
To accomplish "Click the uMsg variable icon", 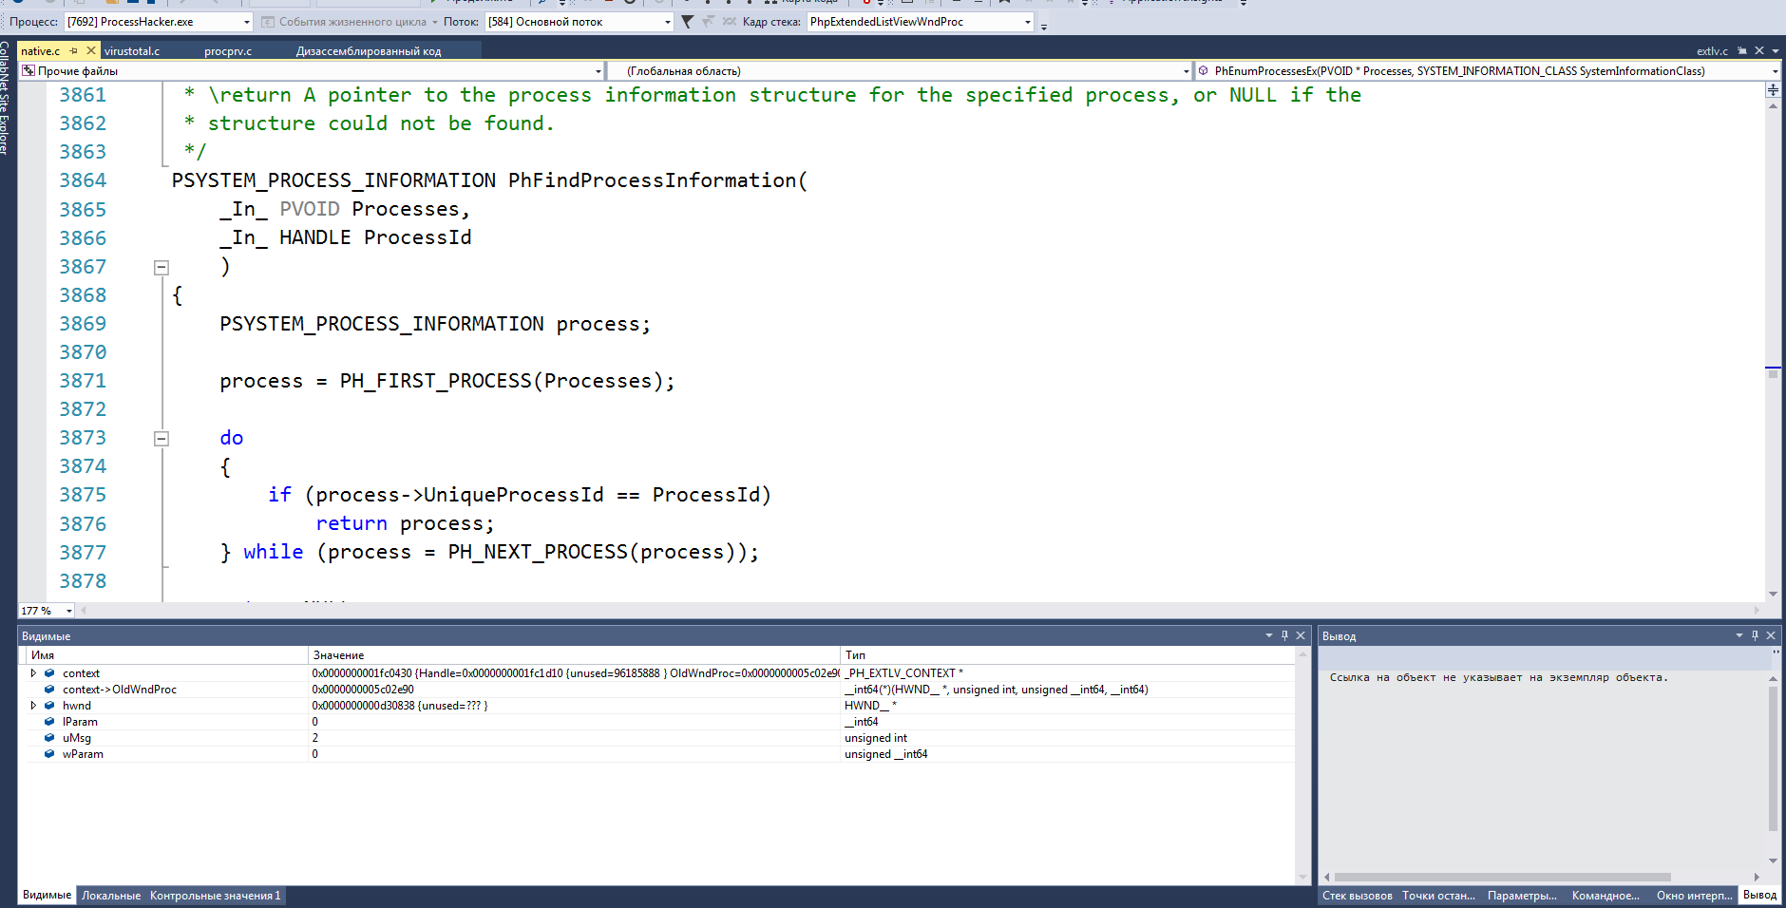I will pos(49,738).
